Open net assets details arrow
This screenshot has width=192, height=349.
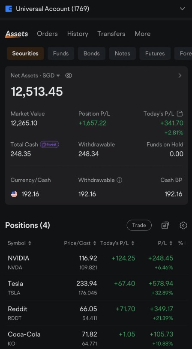point(180,76)
